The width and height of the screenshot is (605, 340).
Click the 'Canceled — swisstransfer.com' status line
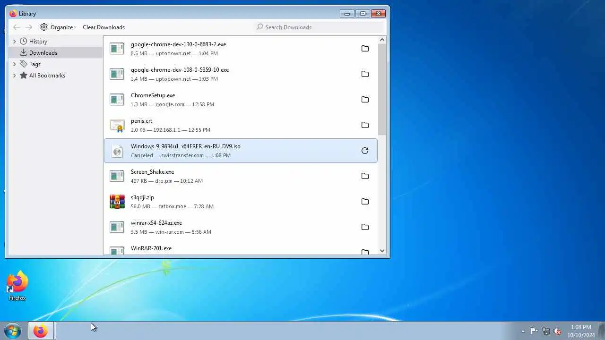181,155
